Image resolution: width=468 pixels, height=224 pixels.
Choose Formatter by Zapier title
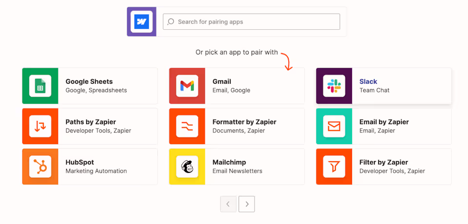[244, 122]
